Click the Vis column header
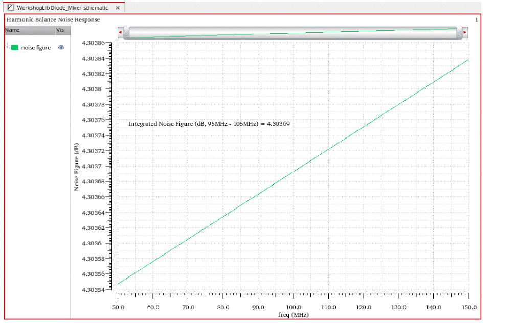The width and height of the screenshot is (518, 323). pyautogui.click(x=59, y=30)
